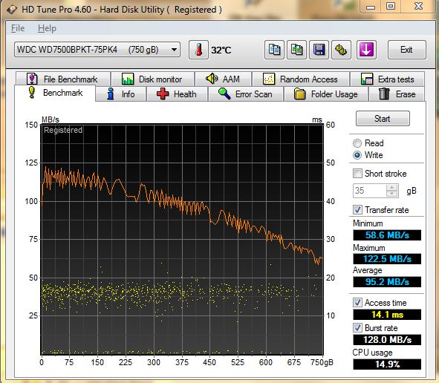Copy info to clipboard icon
The height and width of the screenshot is (383, 439).
pos(274,50)
